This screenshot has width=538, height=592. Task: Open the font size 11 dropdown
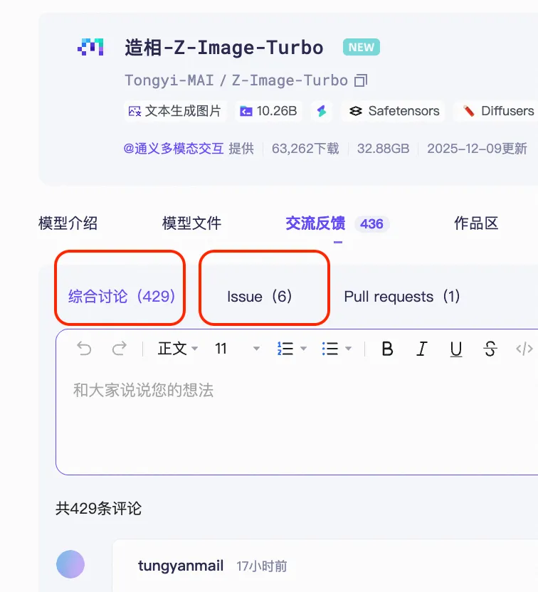[x=237, y=349]
